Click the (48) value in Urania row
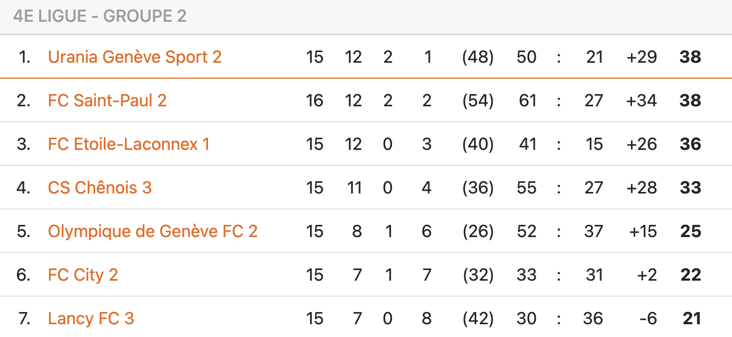 coord(478,57)
